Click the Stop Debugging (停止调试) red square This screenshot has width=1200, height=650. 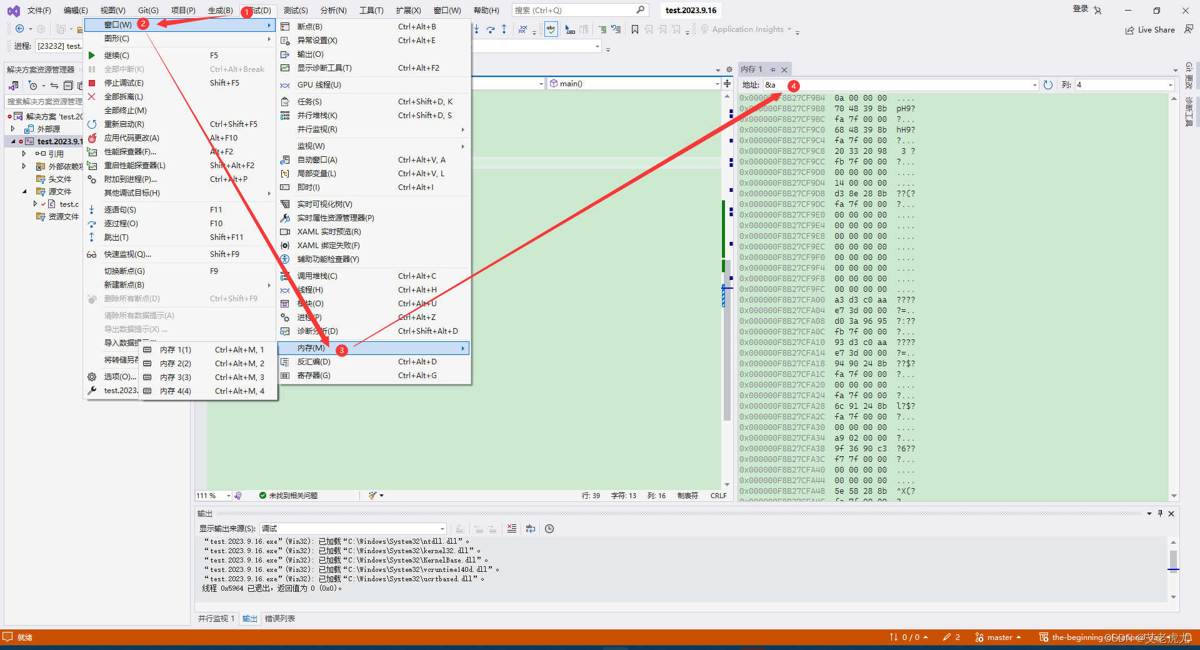92,83
